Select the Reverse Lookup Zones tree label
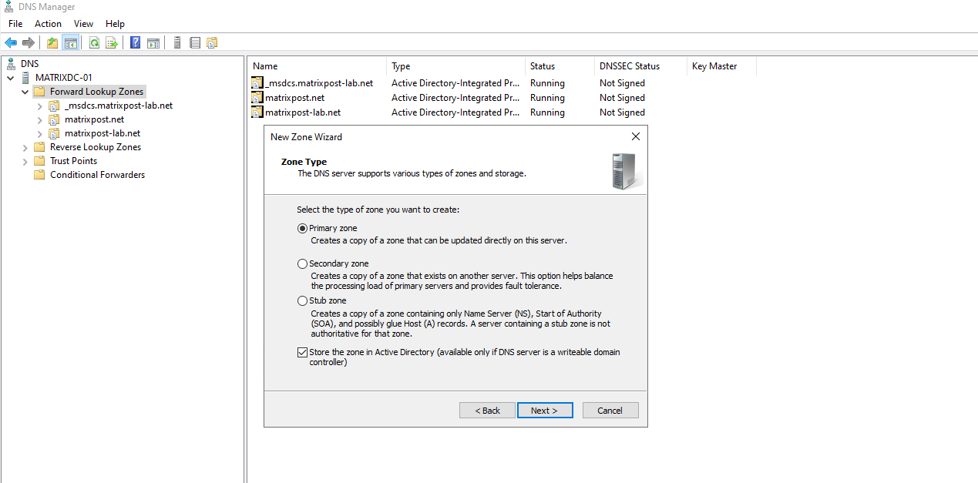 click(96, 147)
